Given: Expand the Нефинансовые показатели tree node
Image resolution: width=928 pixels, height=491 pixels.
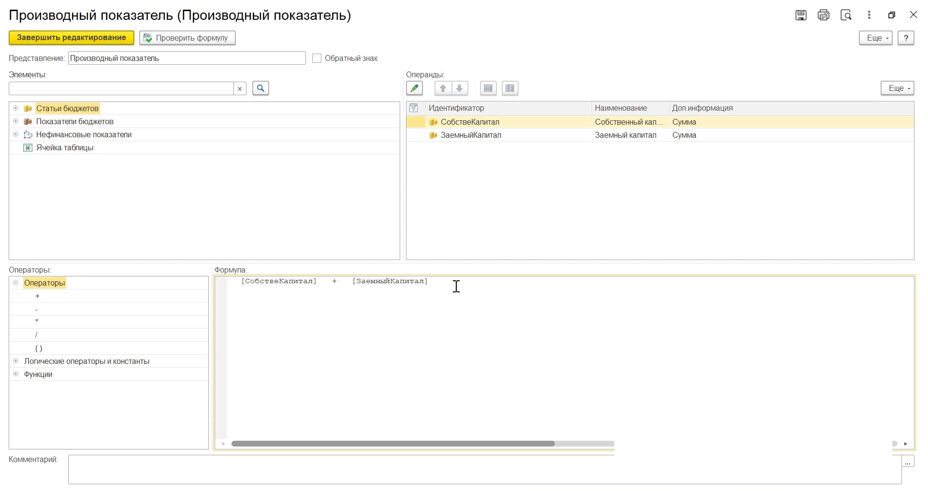Looking at the screenshot, I should [15, 134].
